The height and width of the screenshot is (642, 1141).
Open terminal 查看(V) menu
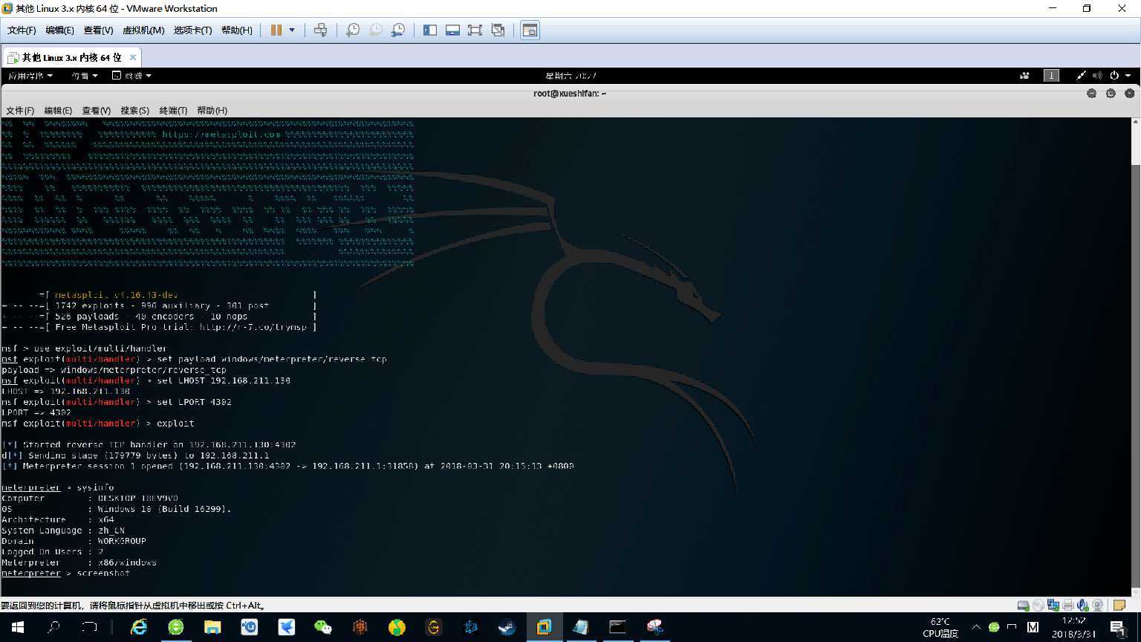tap(96, 111)
